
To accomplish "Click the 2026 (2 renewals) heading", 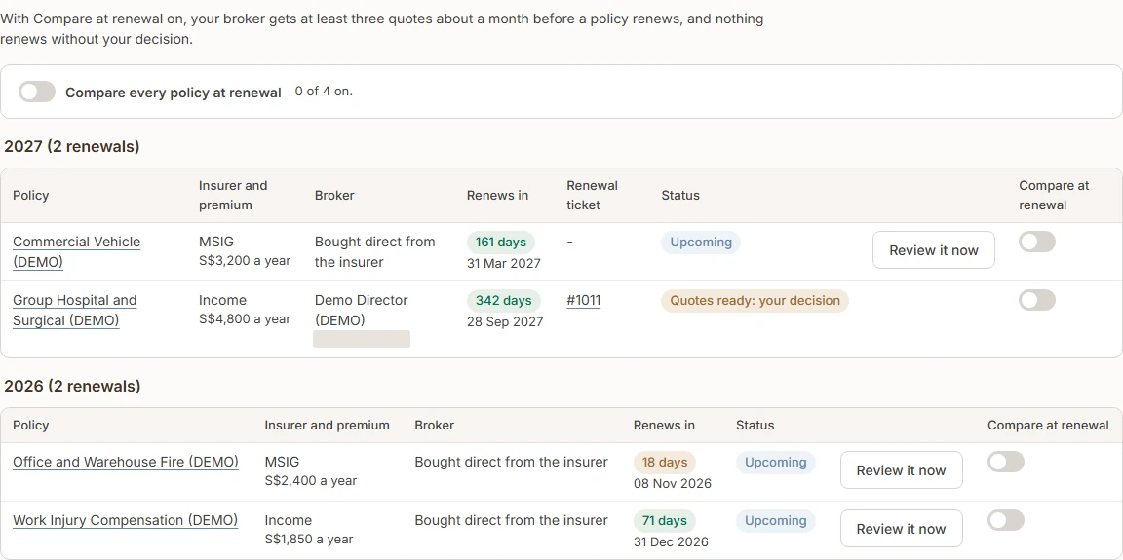I will pyautogui.click(x=72, y=387).
